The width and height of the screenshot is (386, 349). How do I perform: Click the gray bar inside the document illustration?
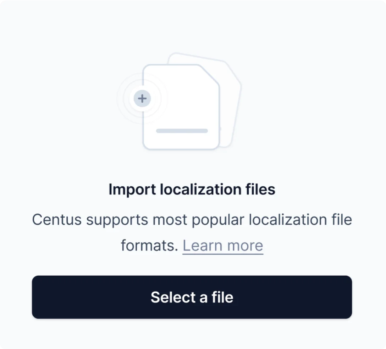click(182, 130)
